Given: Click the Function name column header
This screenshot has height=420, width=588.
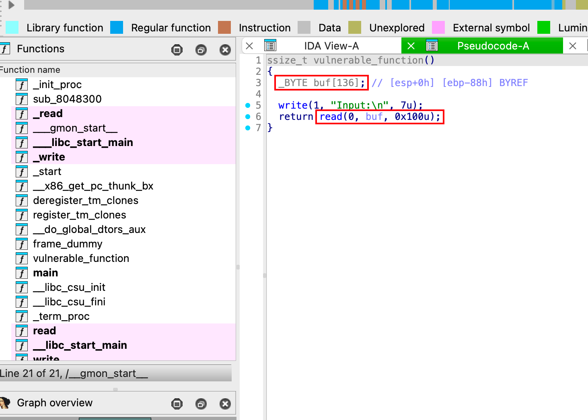Looking at the screenshot, I should tap(30, 70).
